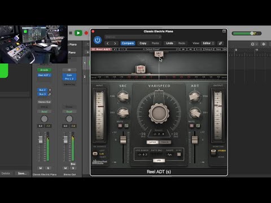
Task: Toggle ADT phase invert button
Action: [x=198, y=126]
